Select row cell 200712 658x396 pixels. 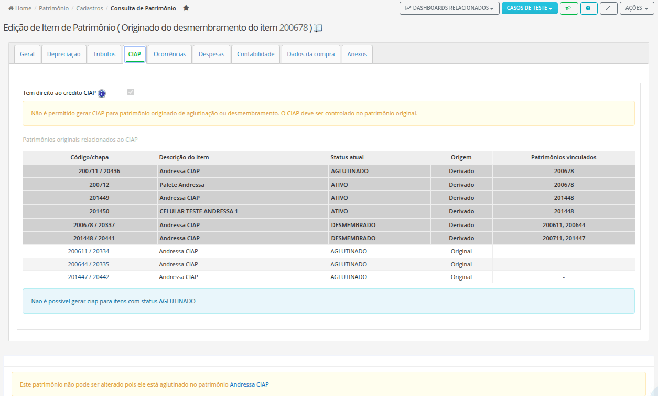tap(90, 185)
